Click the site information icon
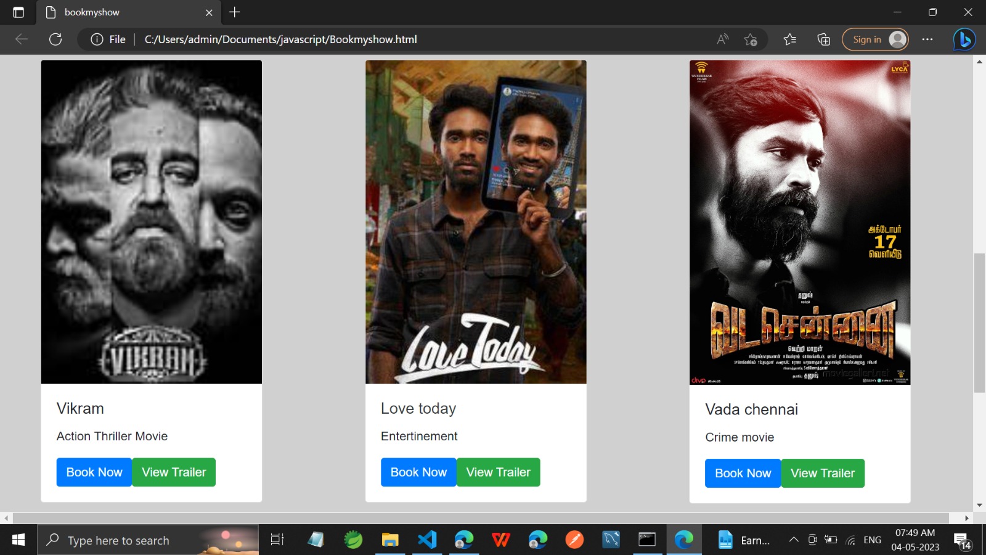The image size is (986, 555). tap(97, 39)
